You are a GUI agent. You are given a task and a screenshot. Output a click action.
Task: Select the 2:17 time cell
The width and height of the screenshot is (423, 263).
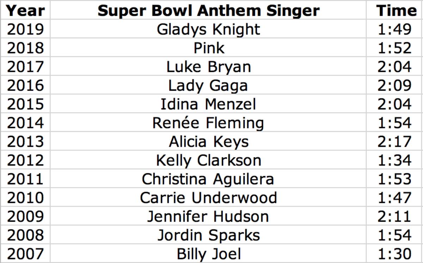coord(394,142)
